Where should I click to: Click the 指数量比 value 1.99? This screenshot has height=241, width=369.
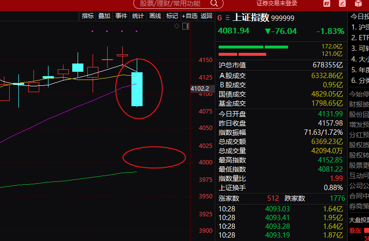[x=337, y=178]
